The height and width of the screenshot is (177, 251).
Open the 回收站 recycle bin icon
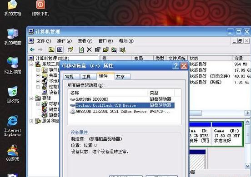[13, 94]
